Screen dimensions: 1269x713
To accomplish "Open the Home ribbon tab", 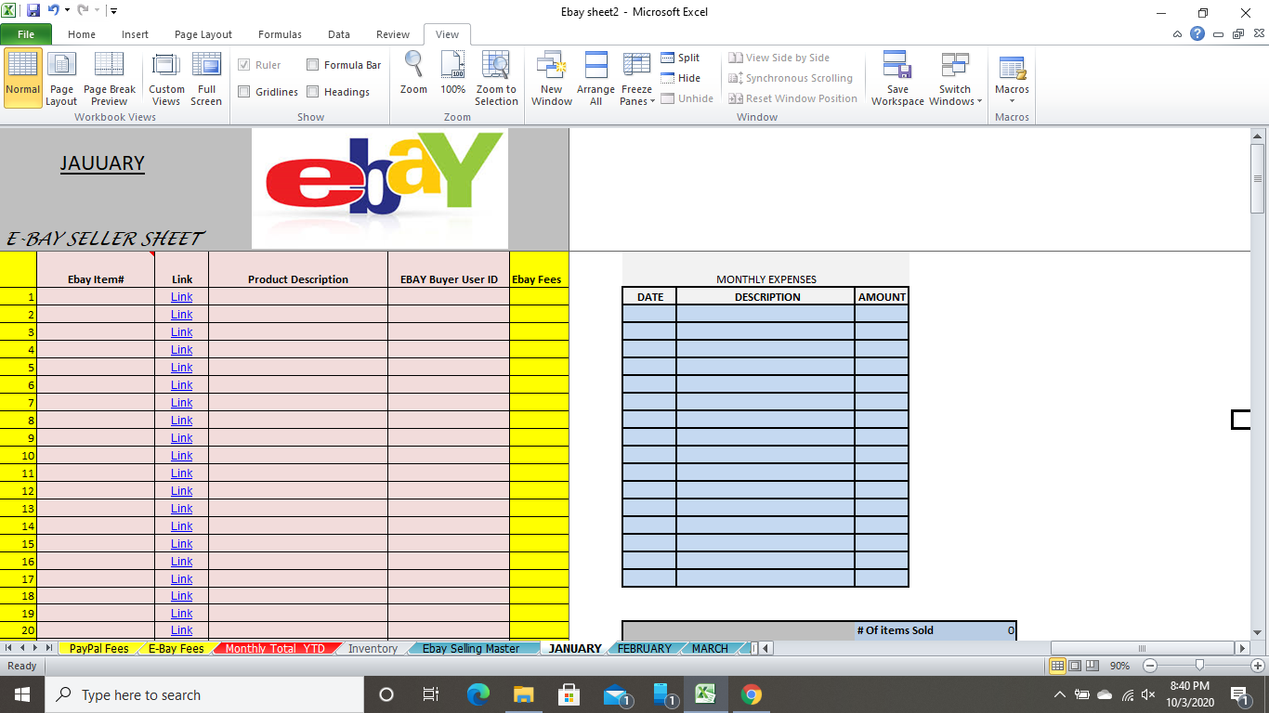I will coord(82,34).
